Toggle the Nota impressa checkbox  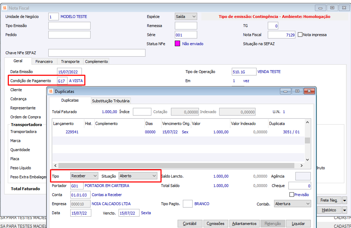[x=300, y=35]
